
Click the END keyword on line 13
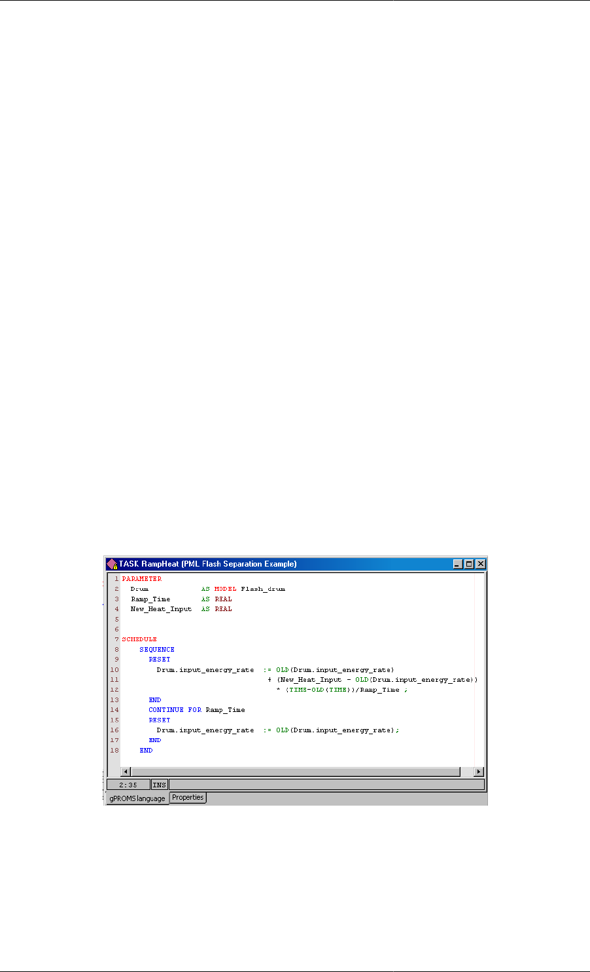click(155, 700)
